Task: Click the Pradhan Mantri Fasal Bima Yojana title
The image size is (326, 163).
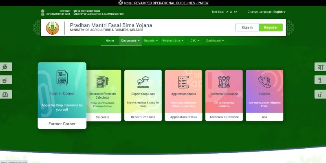Action: tap(111, 25)
